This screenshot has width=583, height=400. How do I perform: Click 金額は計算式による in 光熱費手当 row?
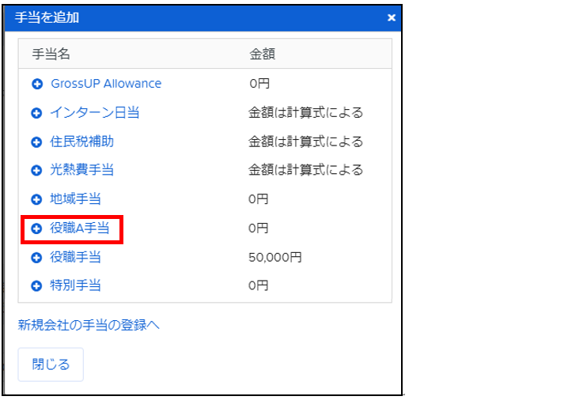click(x=305, y=170)
